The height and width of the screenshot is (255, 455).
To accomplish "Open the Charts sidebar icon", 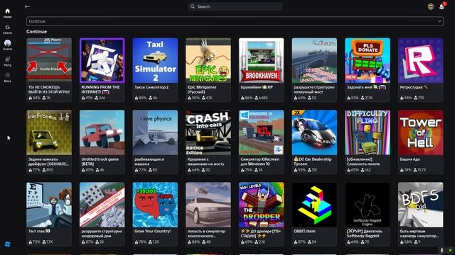I will [8, 30].
